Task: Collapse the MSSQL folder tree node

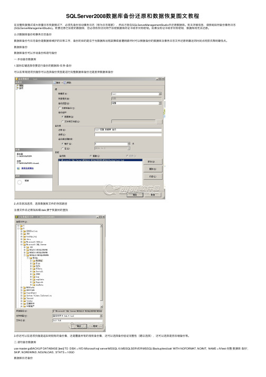Action: click(27, 258)
